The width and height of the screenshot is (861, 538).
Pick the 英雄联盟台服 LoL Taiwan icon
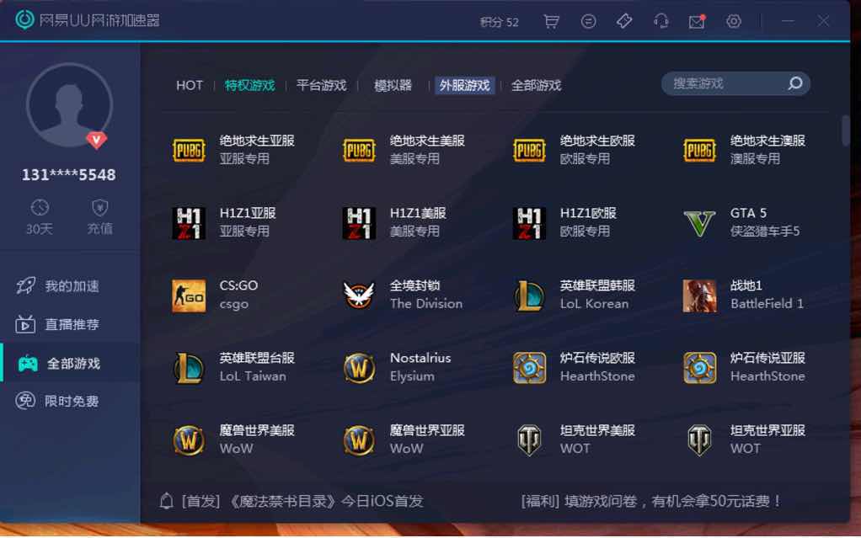pyautogui.click(x=189, y=368)
